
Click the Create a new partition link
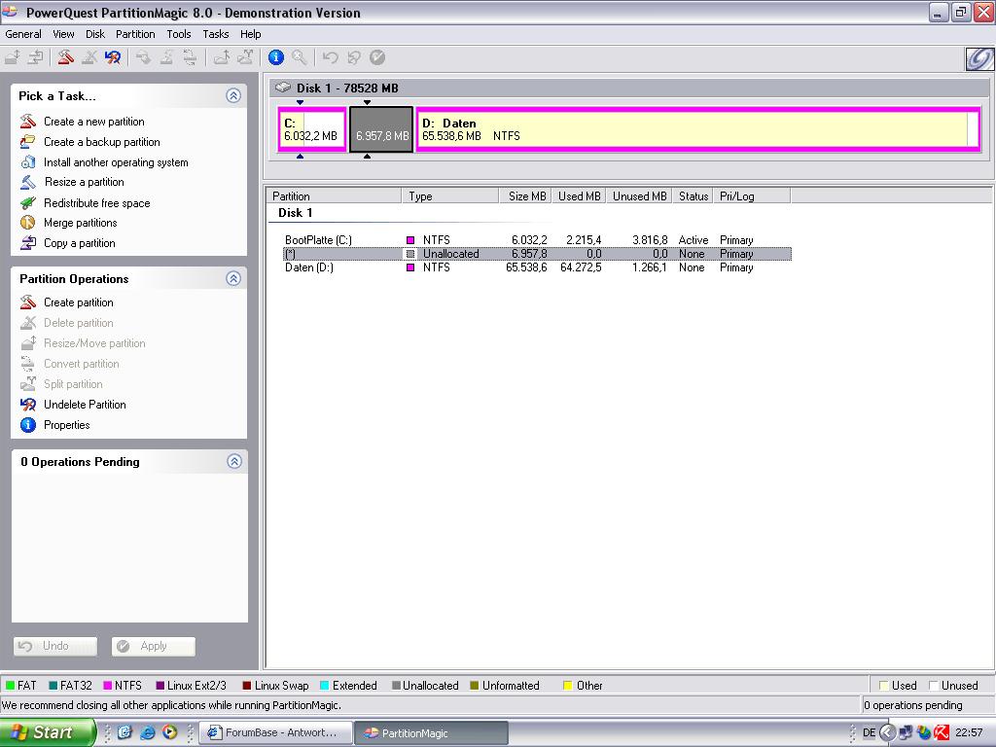point(94,122)
